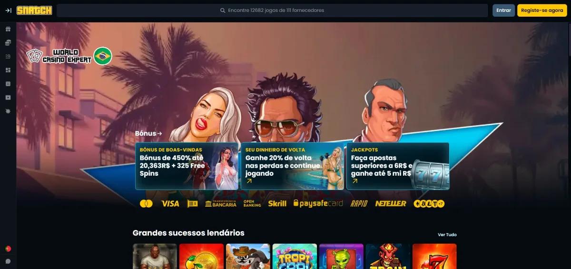571x269 pixels.
Task: Click the cash banknote payment icon
Action: pyautogui.click(x=192, y=204)
